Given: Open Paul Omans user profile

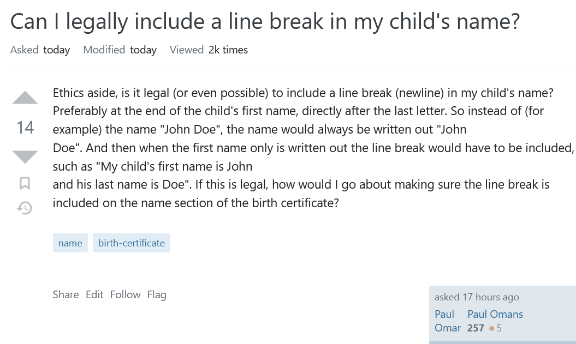Looking at the screenshot, I should [x=495, y=314].
